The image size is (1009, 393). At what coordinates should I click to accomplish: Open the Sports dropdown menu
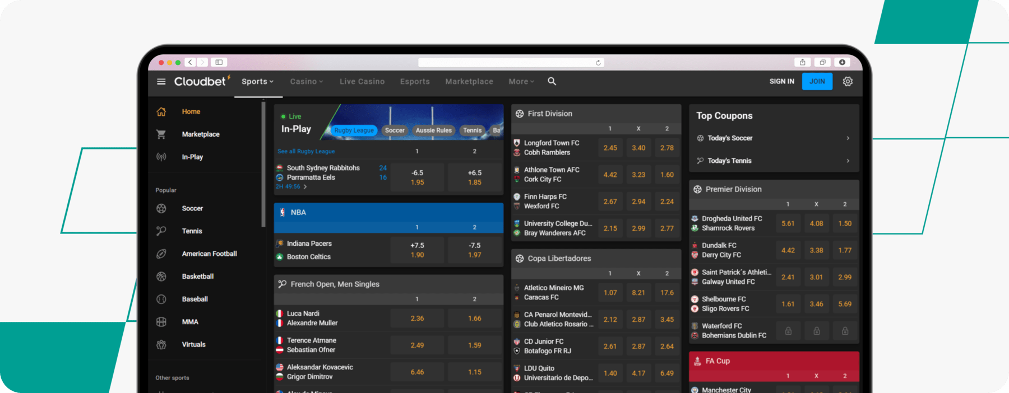click(258, 82)
